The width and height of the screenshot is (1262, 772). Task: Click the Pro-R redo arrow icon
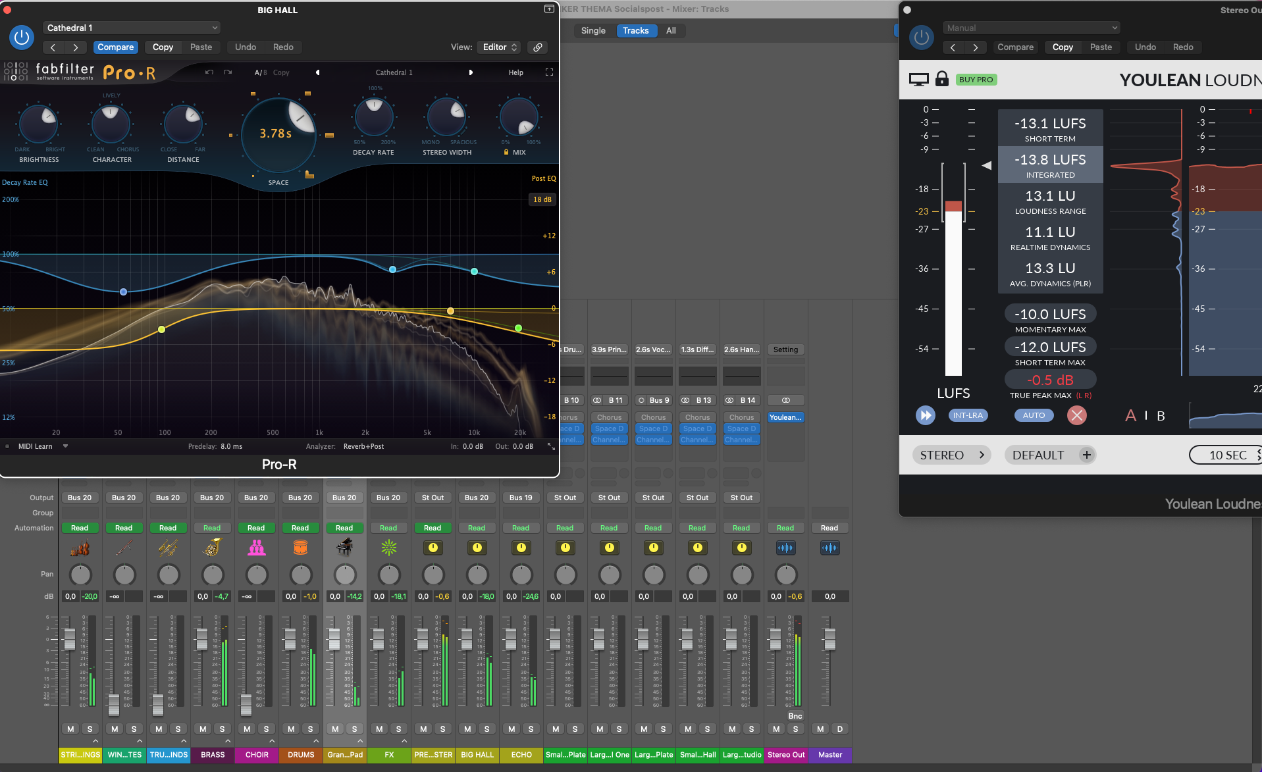point(228,72)
